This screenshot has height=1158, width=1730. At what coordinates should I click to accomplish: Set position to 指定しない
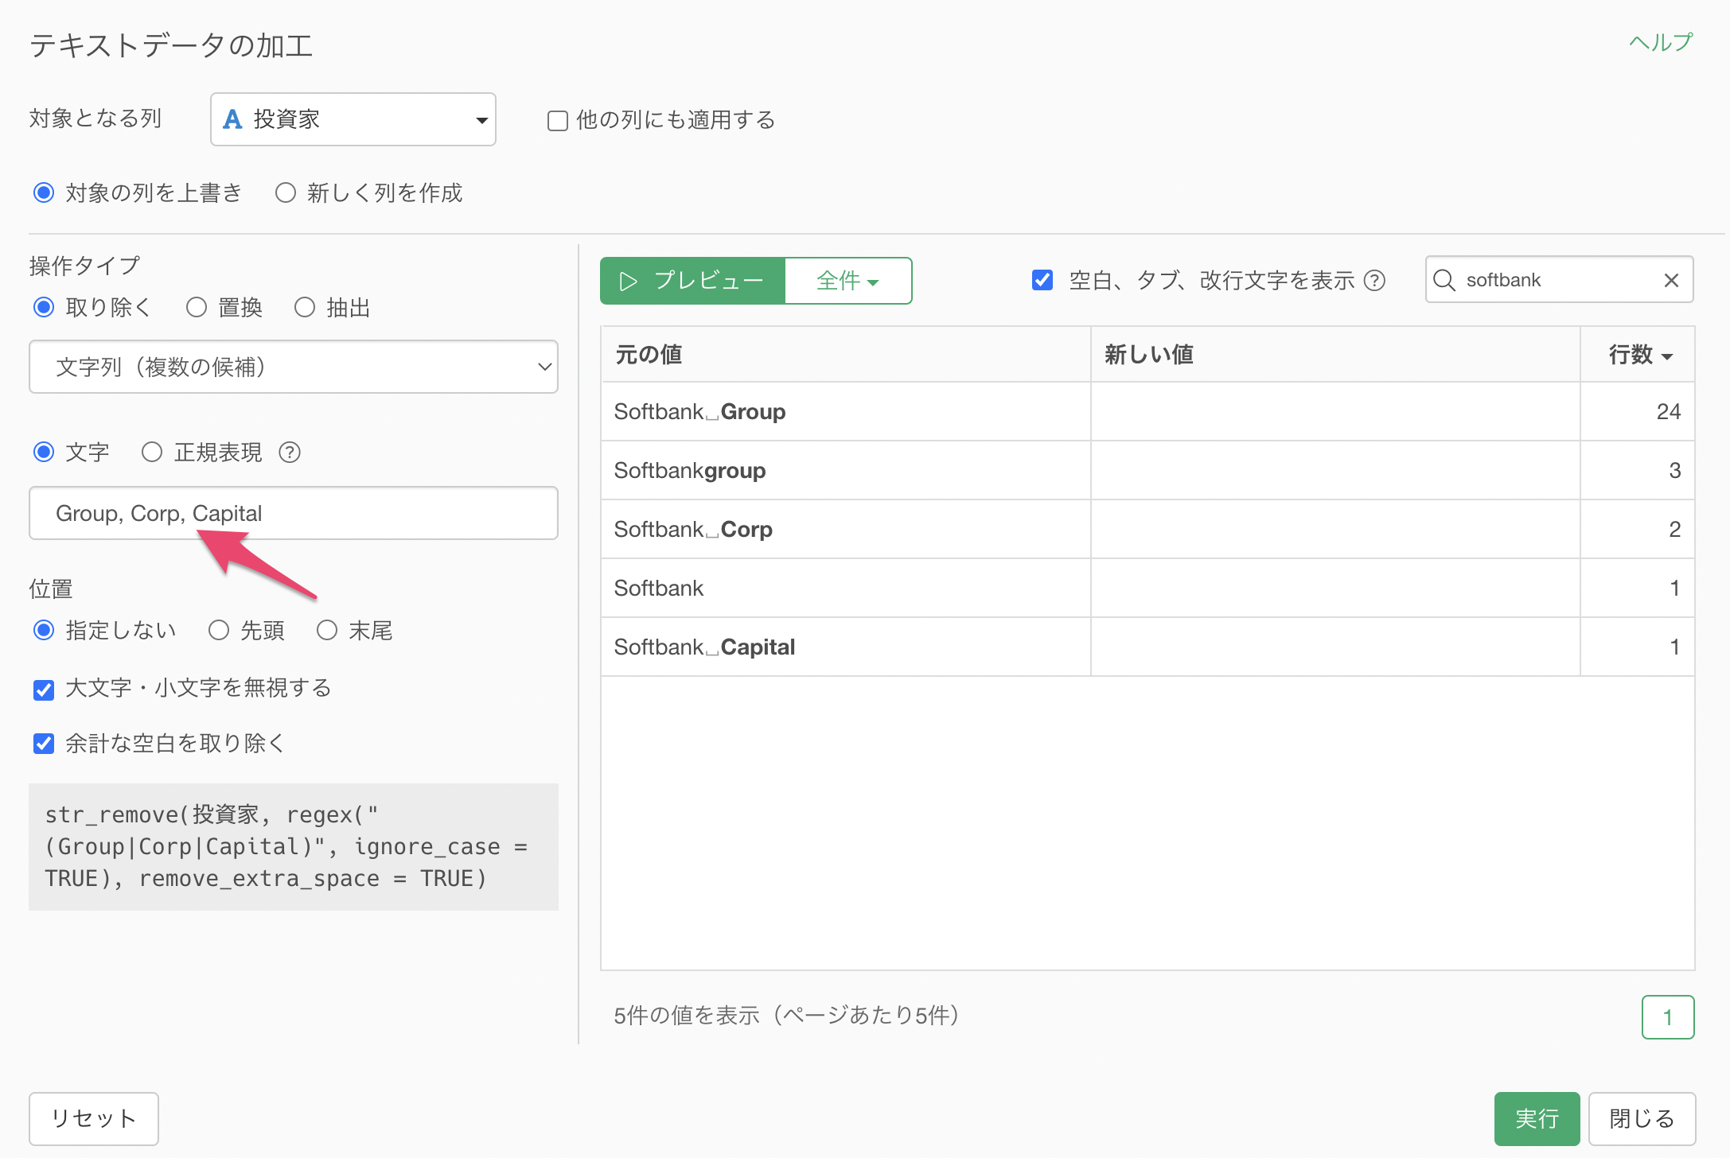click(x=44, y=631)
